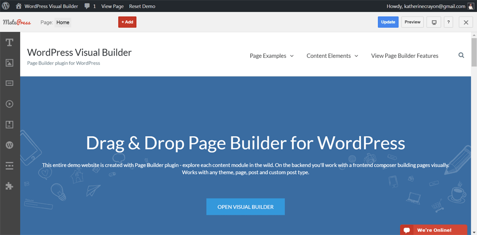Open the Media play icon in sidebar

click(10, 104)
